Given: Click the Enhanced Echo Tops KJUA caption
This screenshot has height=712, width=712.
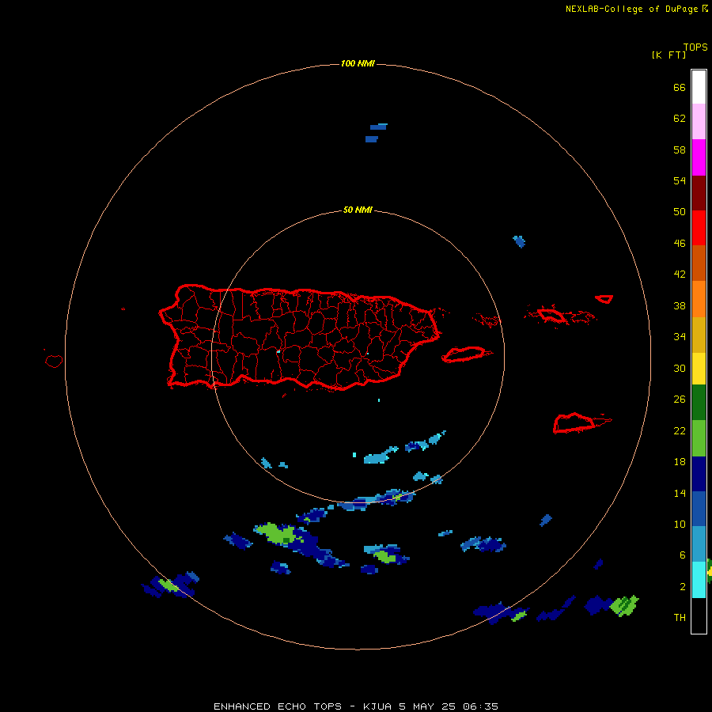Looking at the screenshot, I should 356,706.
